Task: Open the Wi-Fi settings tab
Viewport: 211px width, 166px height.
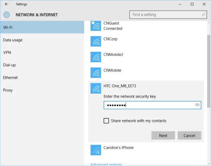Action: [42, 27]
